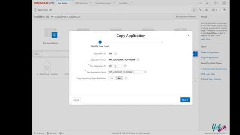Click help icon beside New Application ID field
Viewport: 240px width, 135px height.
click(125, 66)
